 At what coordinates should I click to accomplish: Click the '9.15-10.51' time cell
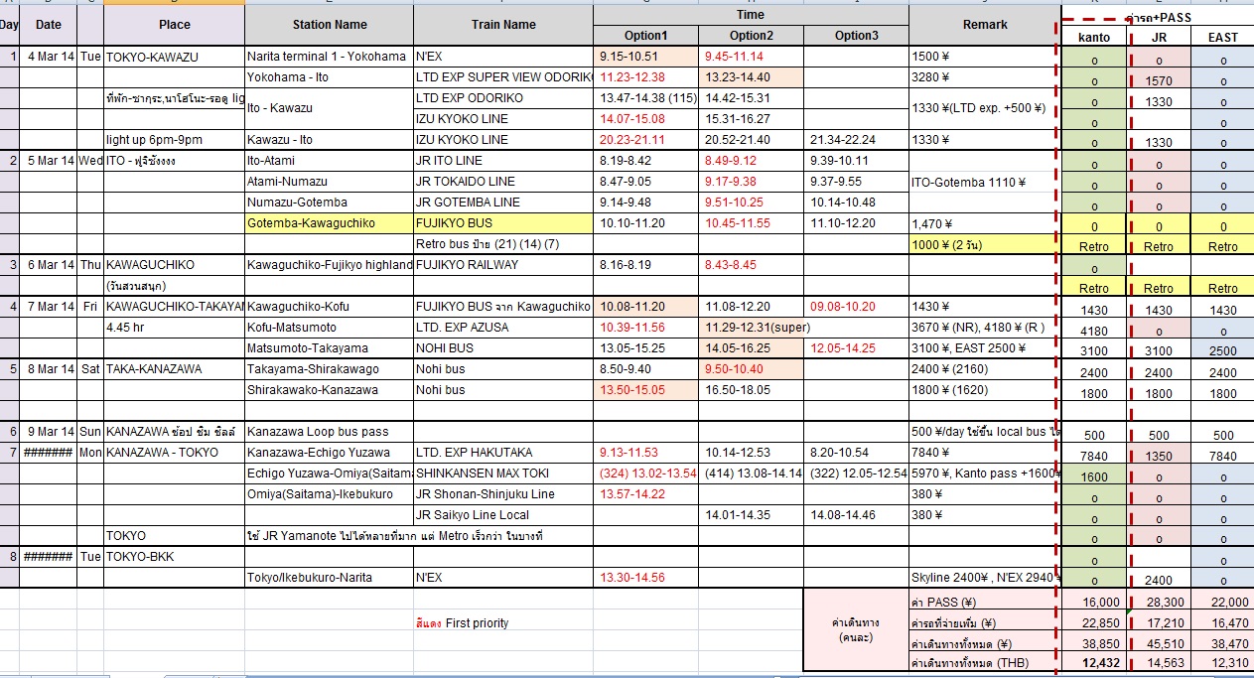646,57
